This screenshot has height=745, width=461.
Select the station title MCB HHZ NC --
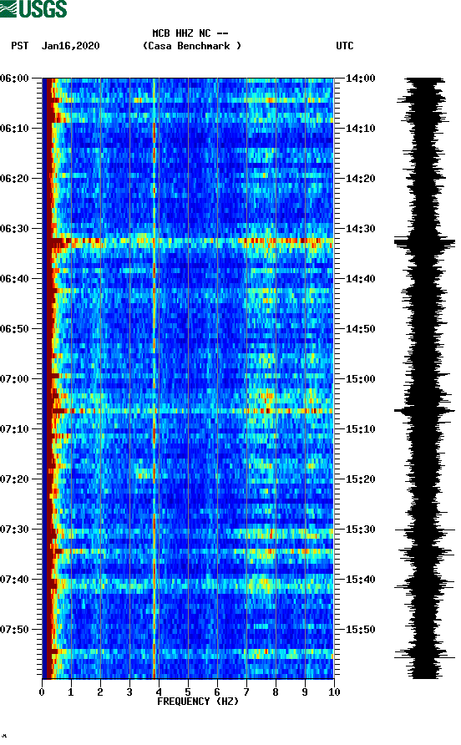(x=190, y=33)
